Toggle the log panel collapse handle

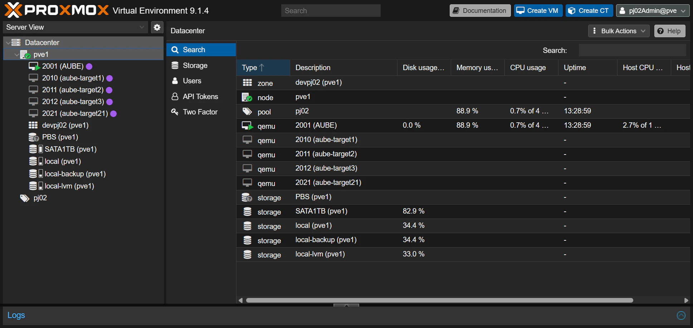346,305
